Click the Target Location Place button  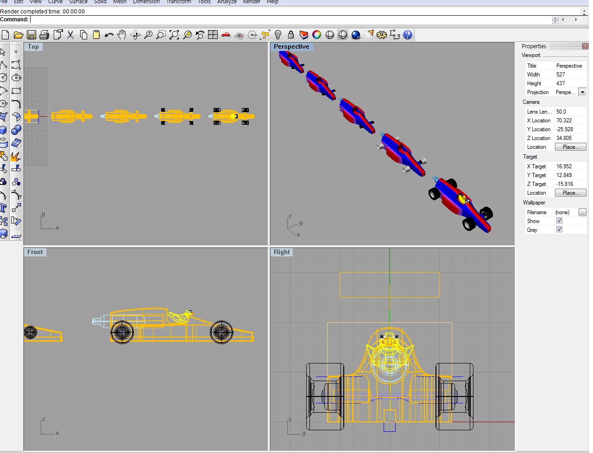coord(570,193)
